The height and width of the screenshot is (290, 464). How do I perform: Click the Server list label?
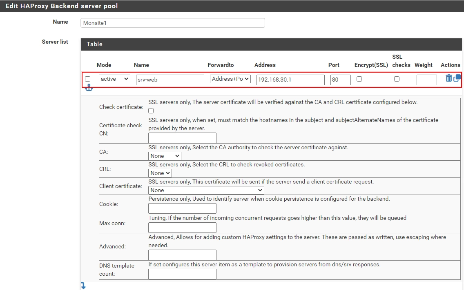click(55, 42)
